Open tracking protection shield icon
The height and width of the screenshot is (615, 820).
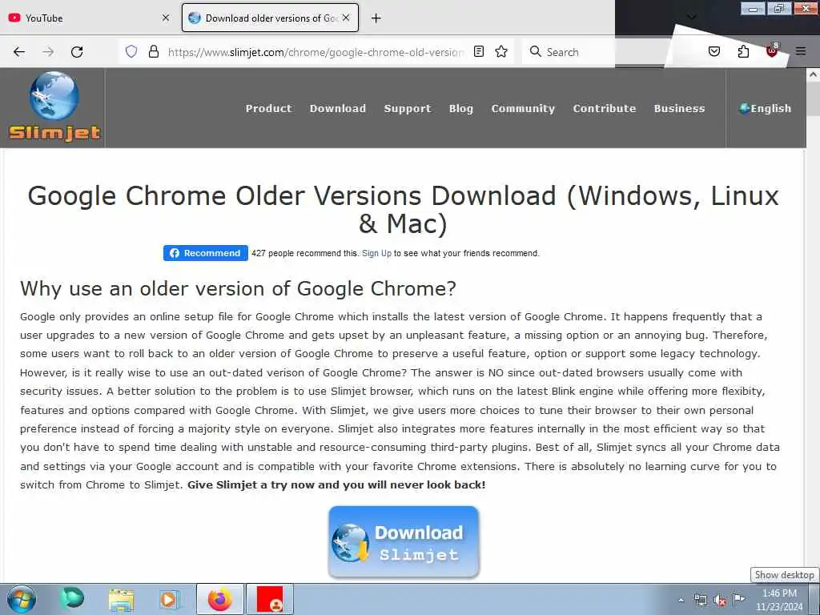[131, 51]
